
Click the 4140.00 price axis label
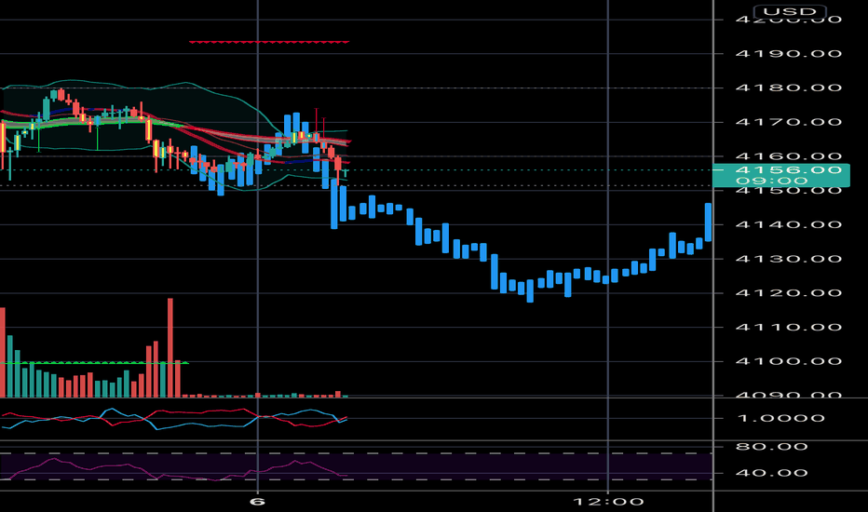(788, 224)
